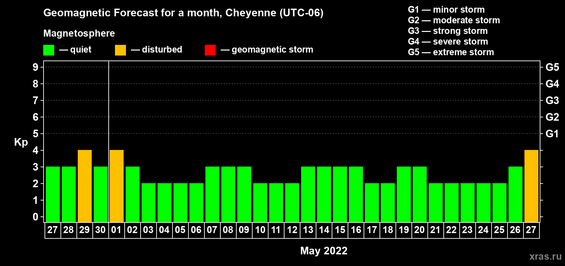Click the geomagnetic storm legend label

click(x=273, y=50)
